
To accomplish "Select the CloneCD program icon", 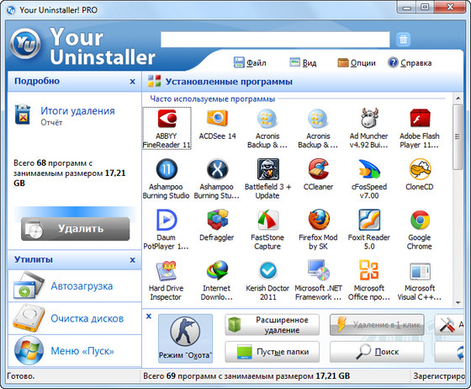I will [x=420, y=169].
